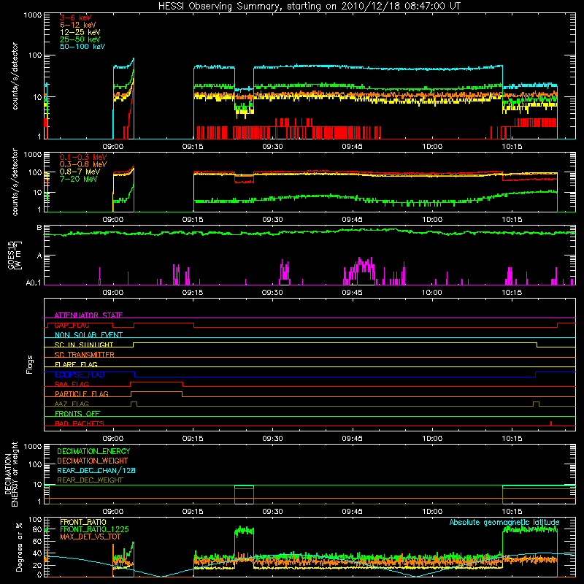
Task: Click the Flags vertical axis title
Action: tap(30, 364)
